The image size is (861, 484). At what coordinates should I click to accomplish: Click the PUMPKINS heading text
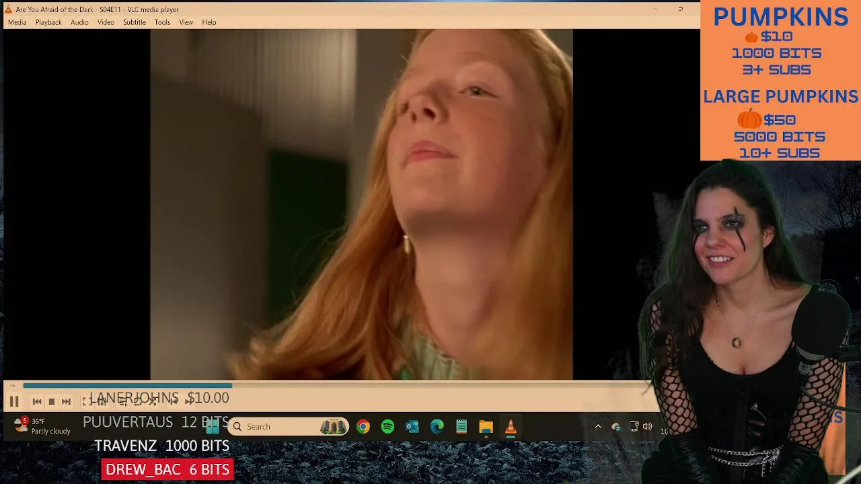780,17
